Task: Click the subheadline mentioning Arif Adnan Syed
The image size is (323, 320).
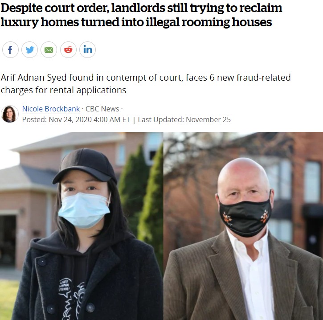Action: point(146,84)
